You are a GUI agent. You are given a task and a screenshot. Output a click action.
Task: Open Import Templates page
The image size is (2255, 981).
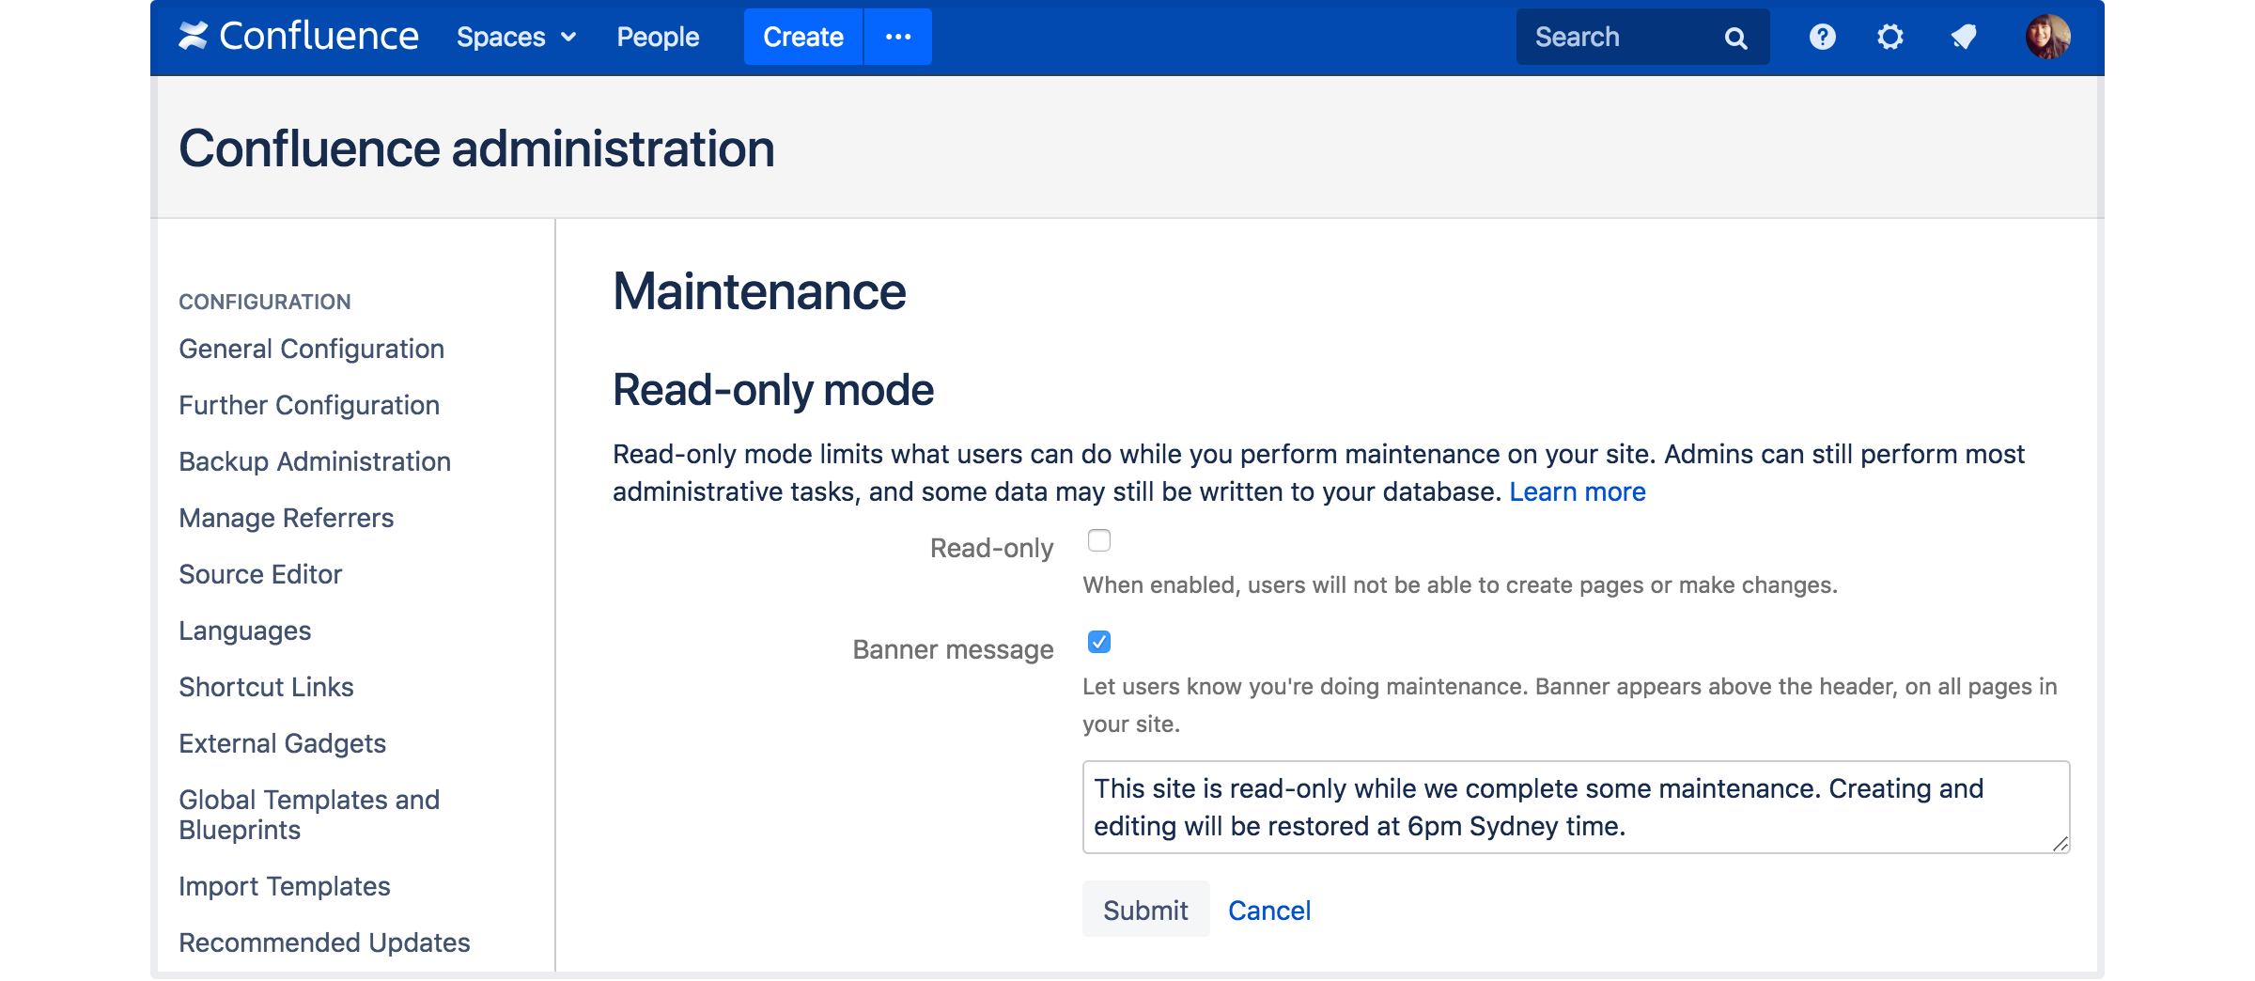[x=284, y=886]
